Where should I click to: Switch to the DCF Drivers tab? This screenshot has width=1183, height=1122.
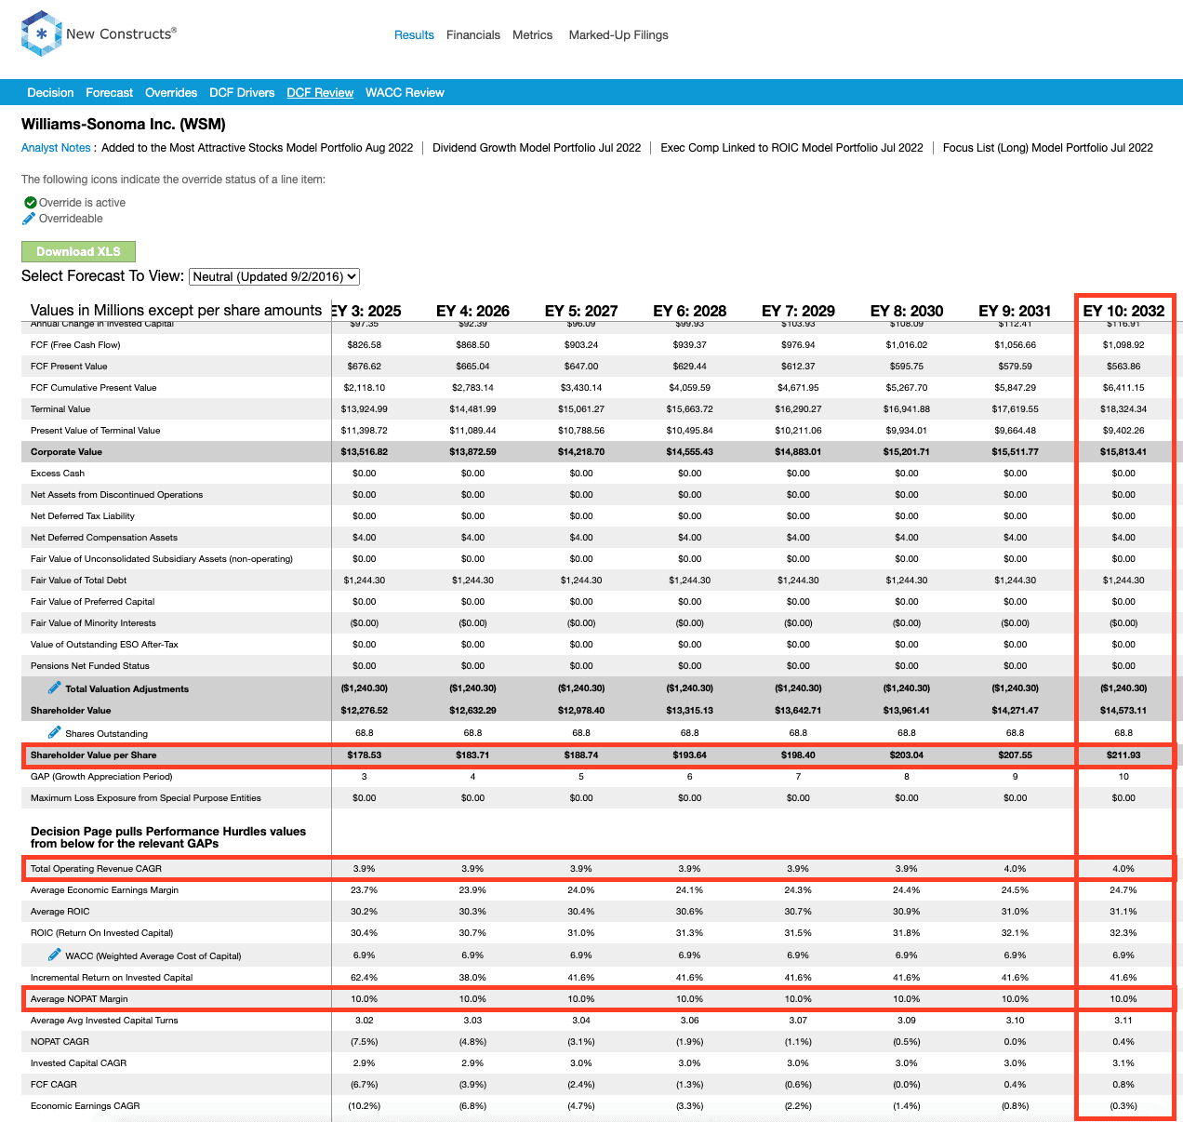[242, 93]
